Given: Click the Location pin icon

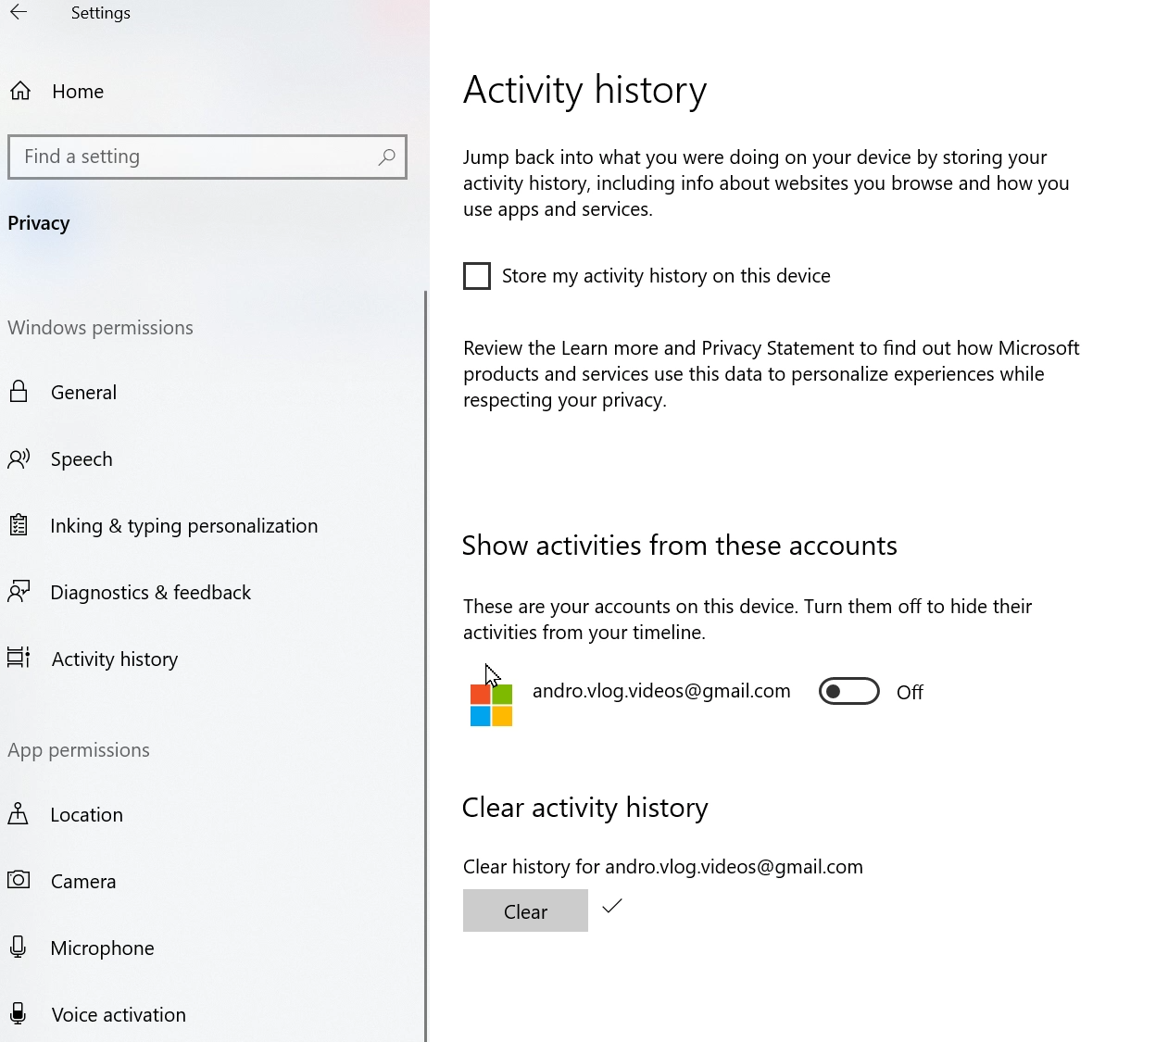Looking at the screenshot, I should coord(19,814).
